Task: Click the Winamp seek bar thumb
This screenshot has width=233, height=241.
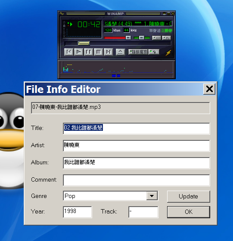Action: [x=84, y=43]
